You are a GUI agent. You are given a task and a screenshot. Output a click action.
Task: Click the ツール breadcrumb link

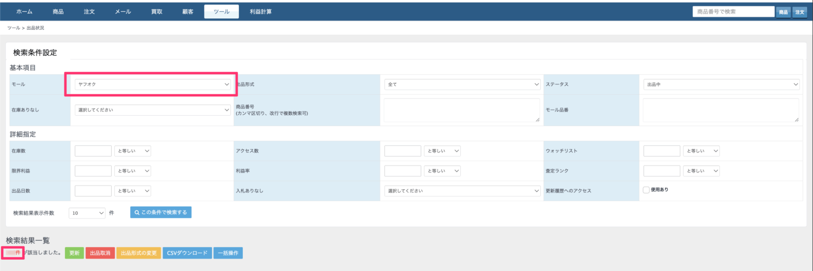coord(14,28)
